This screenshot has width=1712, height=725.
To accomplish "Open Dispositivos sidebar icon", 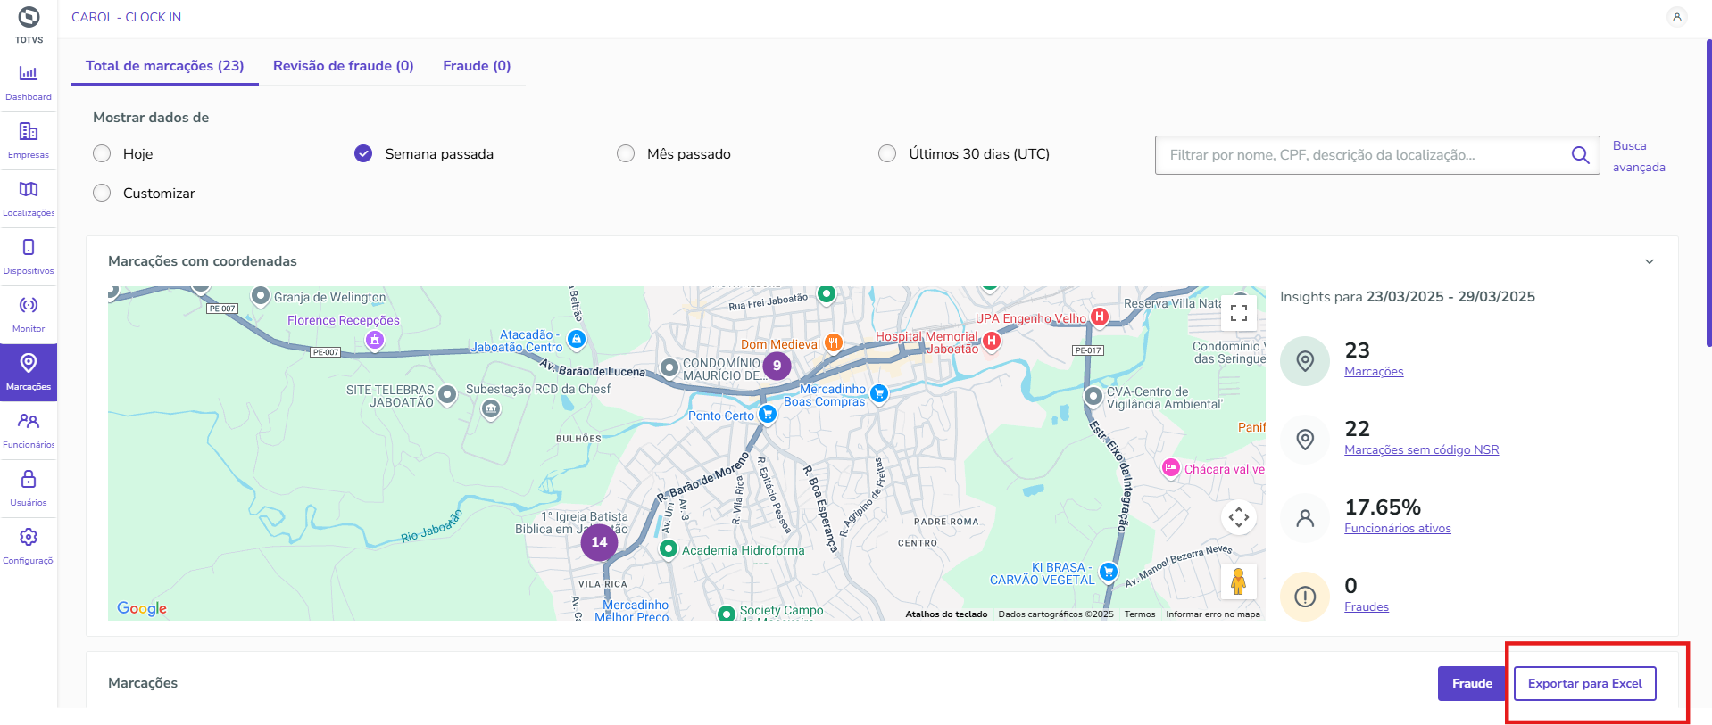I will point(29,256).
